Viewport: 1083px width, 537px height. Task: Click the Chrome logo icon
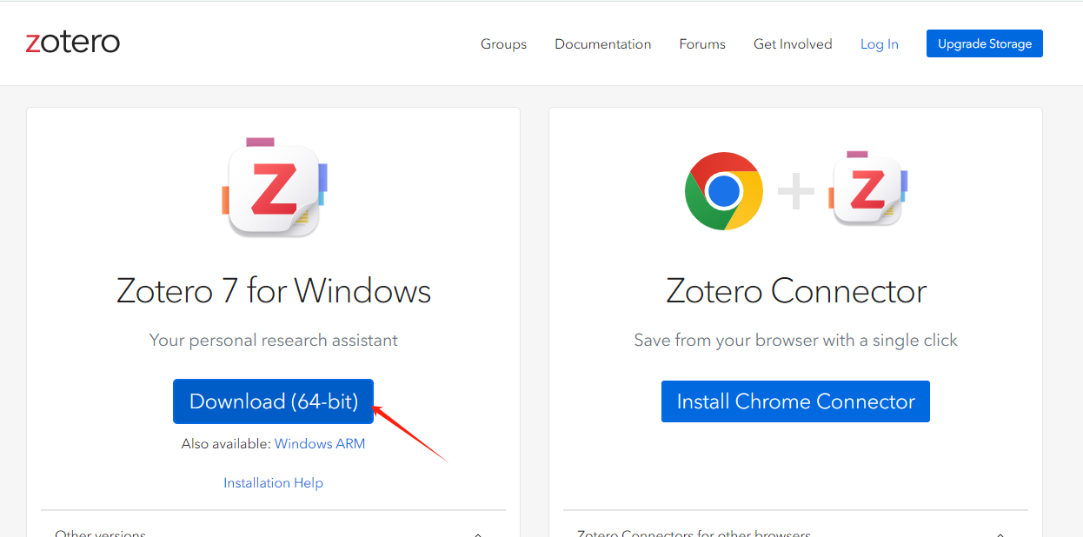724,191
